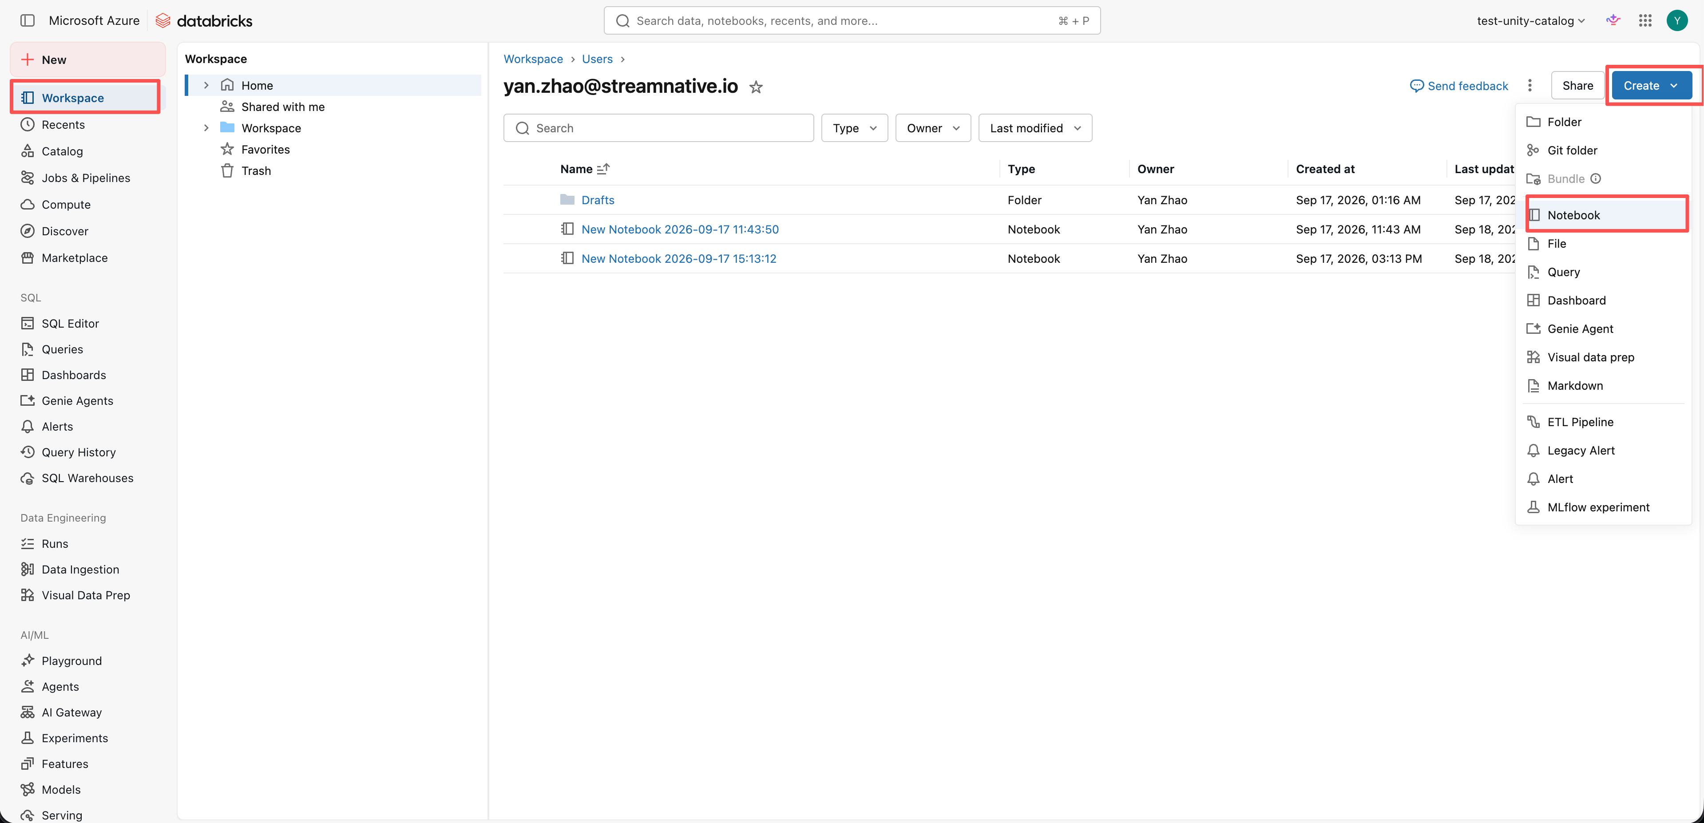Select Git folder from the Create menu

[x=1604, y=150]
